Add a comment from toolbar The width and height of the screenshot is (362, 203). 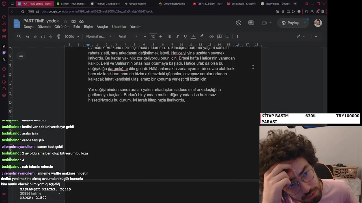pyautogui.click(x=219, y=36)
